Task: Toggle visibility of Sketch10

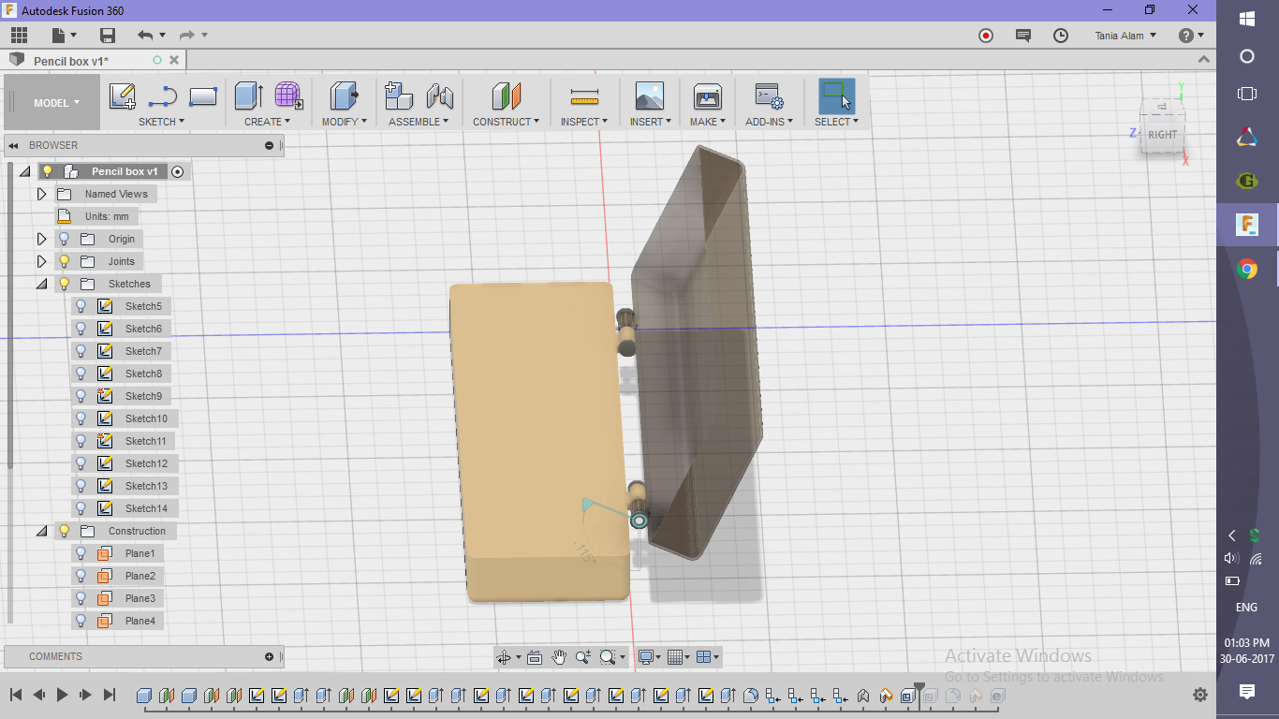Action: pos(81,418)
